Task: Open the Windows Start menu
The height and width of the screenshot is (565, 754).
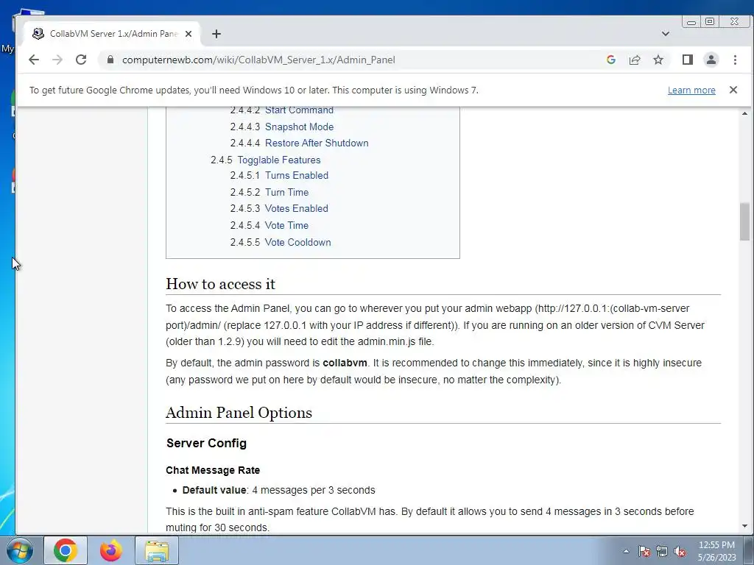Action: click(19, 550)
